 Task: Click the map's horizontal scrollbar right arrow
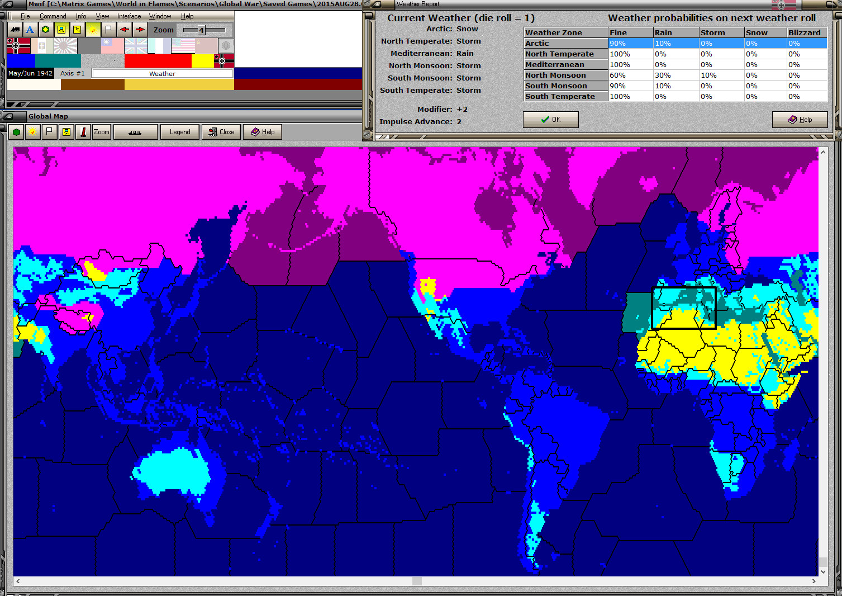coord(814,581)
